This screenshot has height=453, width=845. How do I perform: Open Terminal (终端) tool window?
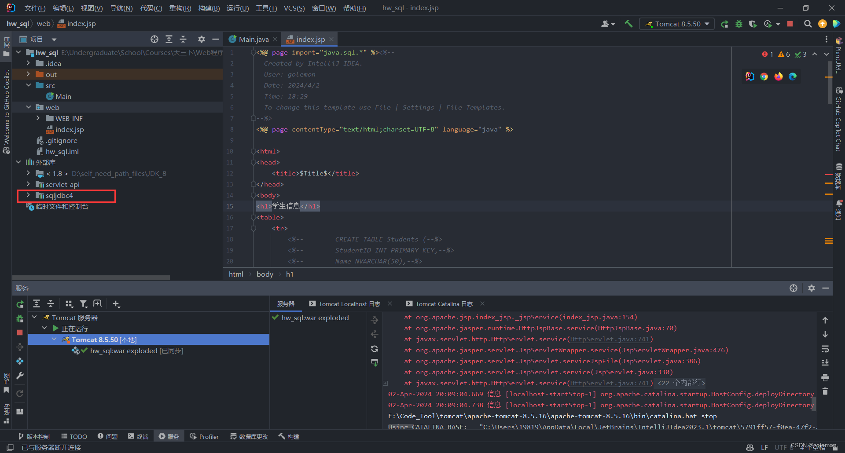tap(138, 436)
